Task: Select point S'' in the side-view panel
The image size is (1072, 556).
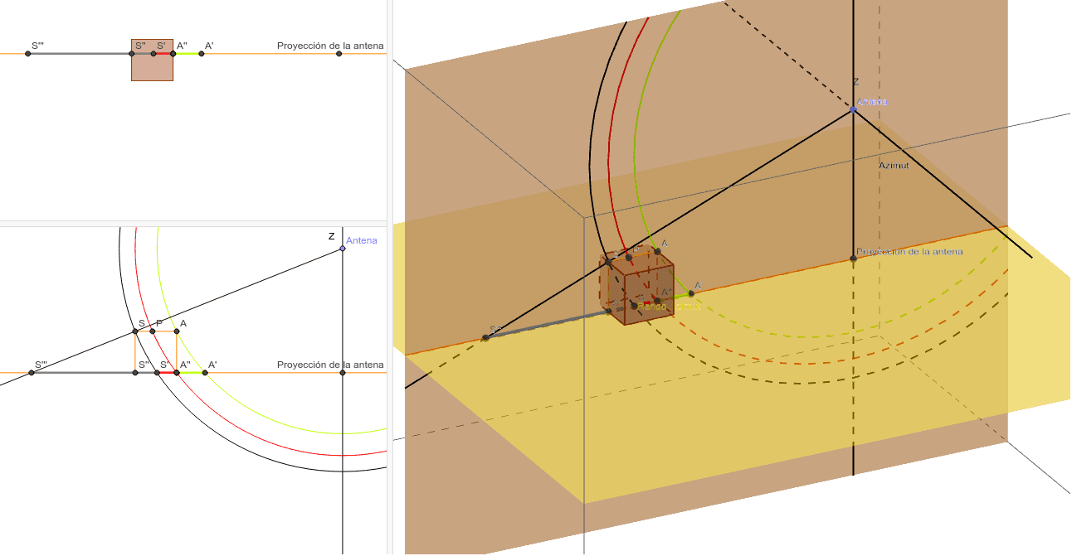Action: pyautogui.click(x=135, y=373)
